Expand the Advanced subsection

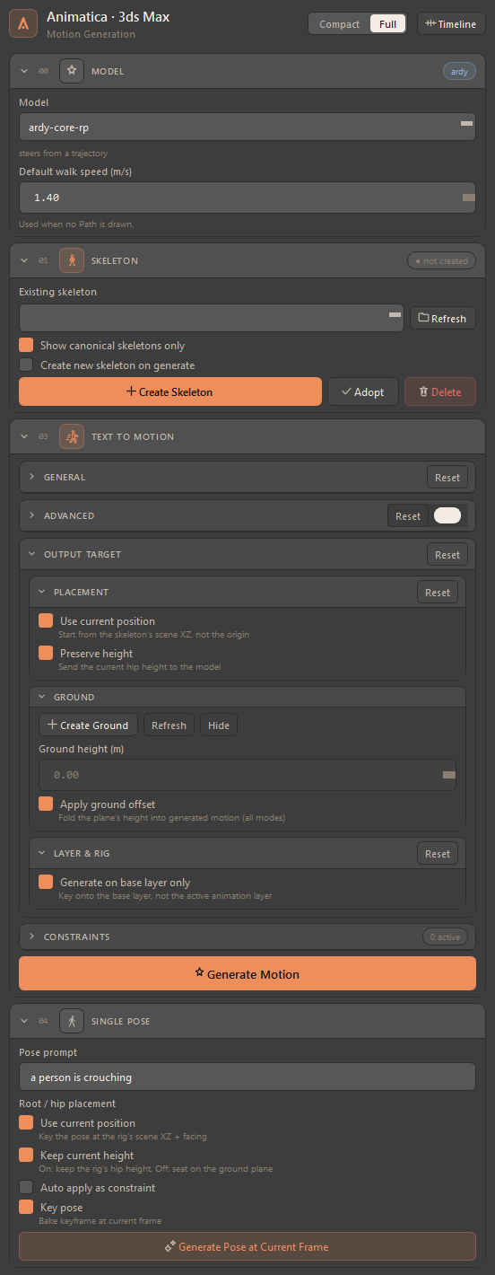click(x=32, y=515)
